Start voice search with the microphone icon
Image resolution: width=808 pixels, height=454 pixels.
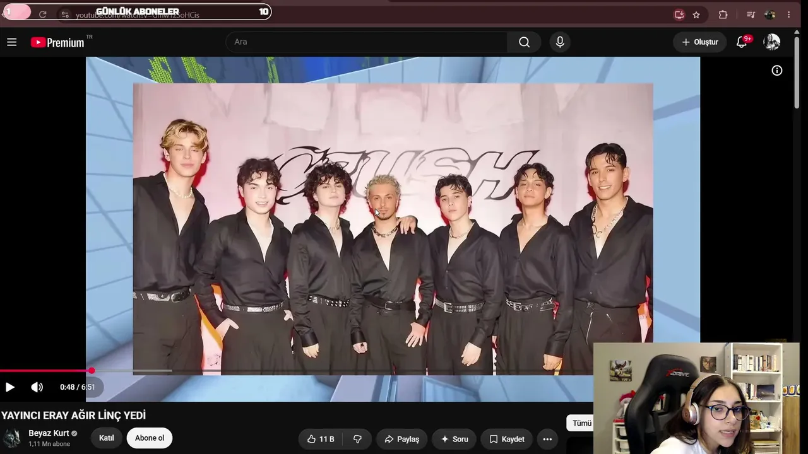(560, 42)
